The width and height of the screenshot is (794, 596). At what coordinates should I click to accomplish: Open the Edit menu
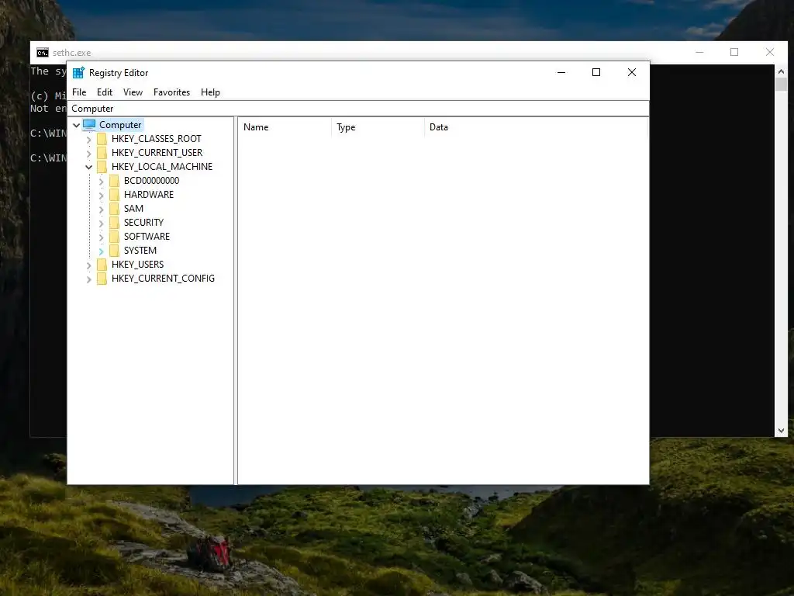point(105,92)
